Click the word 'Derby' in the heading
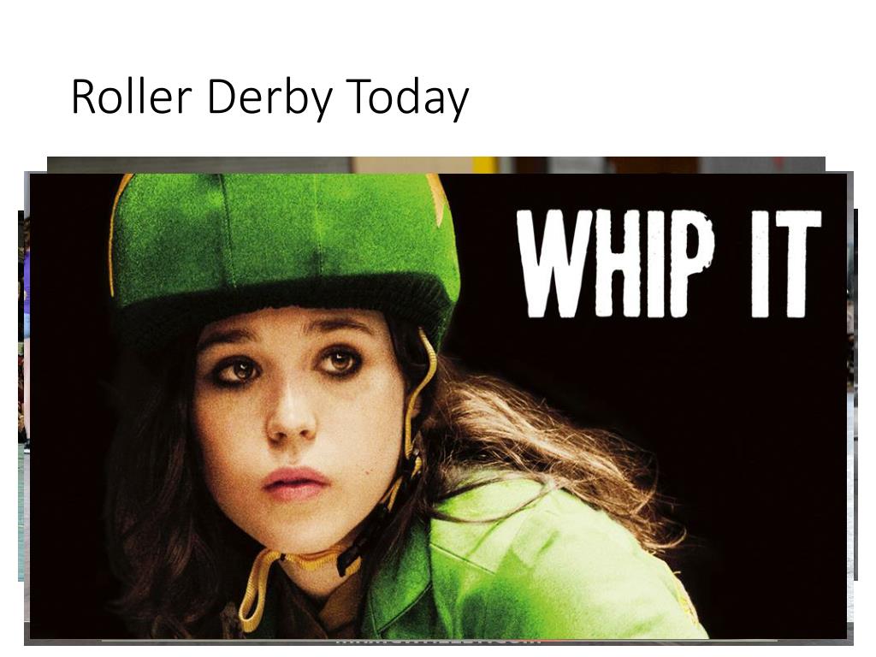 click(269, 98)
